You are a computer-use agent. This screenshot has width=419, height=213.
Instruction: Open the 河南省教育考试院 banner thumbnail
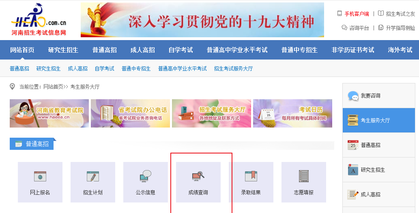point(49,113)
